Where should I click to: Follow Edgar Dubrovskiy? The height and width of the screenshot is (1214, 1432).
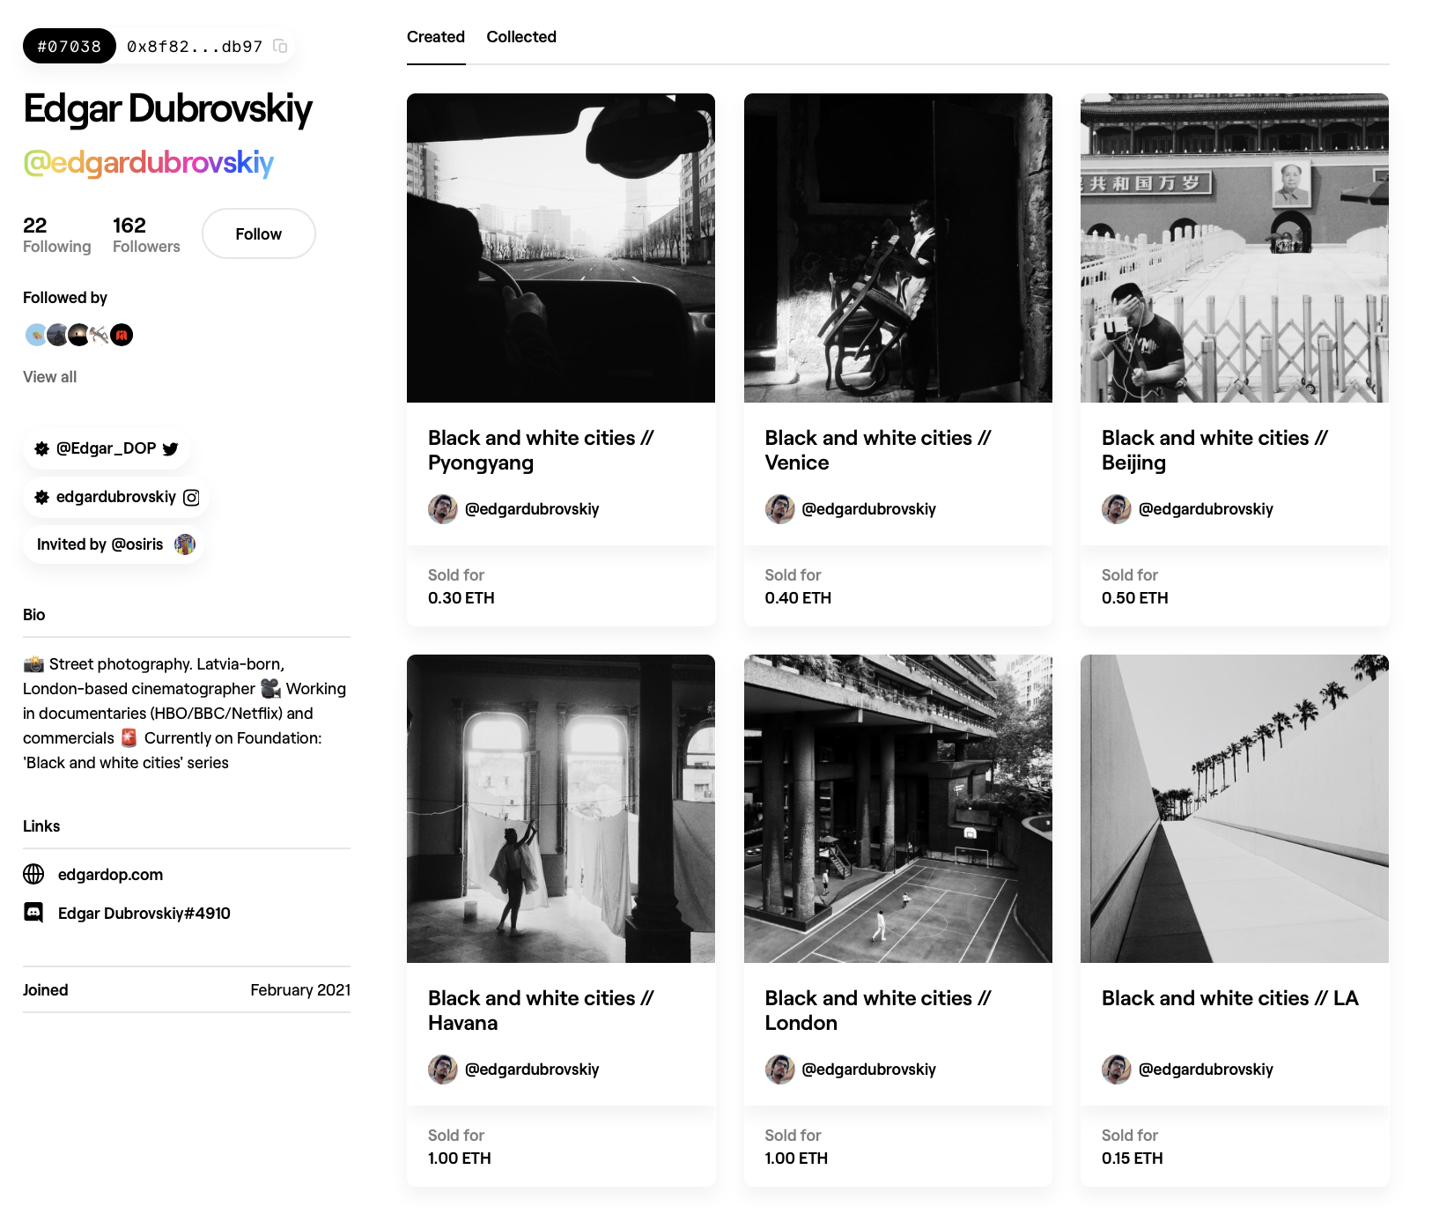pos(259,233)
